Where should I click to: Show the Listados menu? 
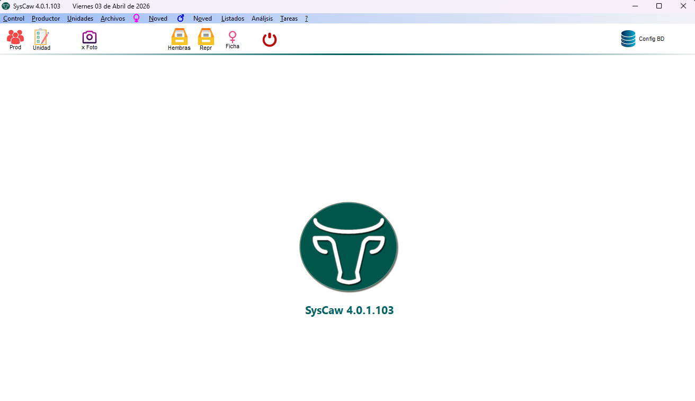pos(233,19)
